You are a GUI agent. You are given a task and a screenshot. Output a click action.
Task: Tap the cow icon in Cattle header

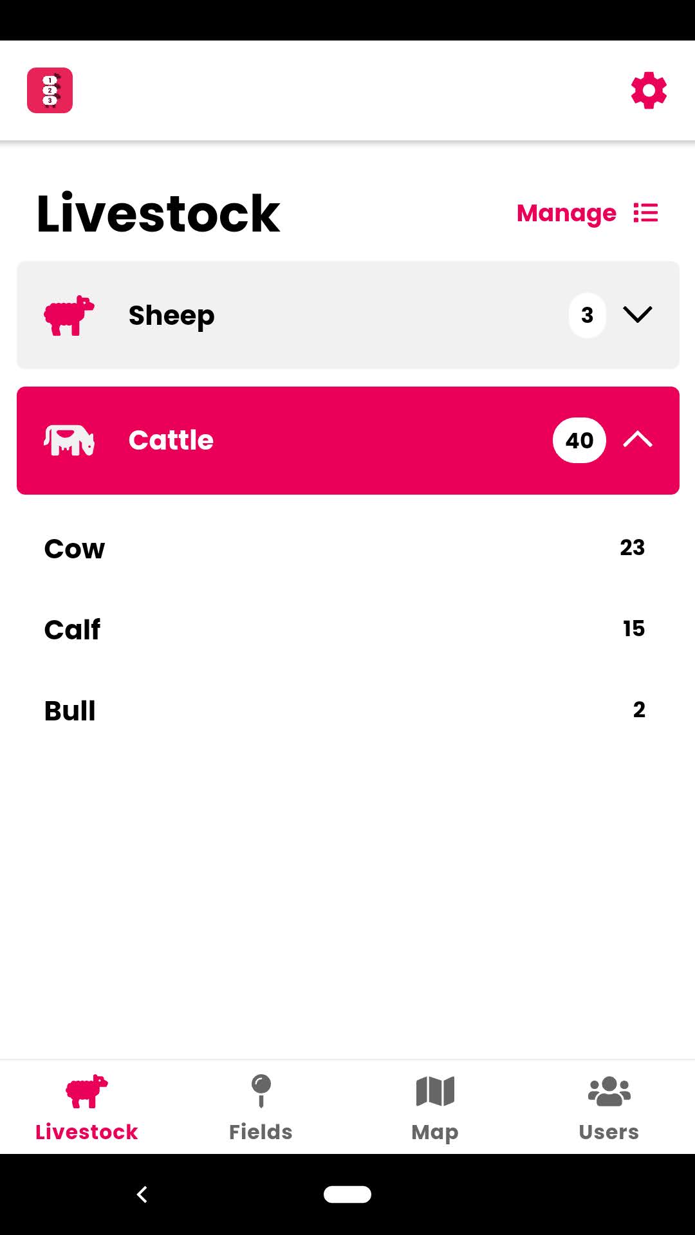[69, 441]
